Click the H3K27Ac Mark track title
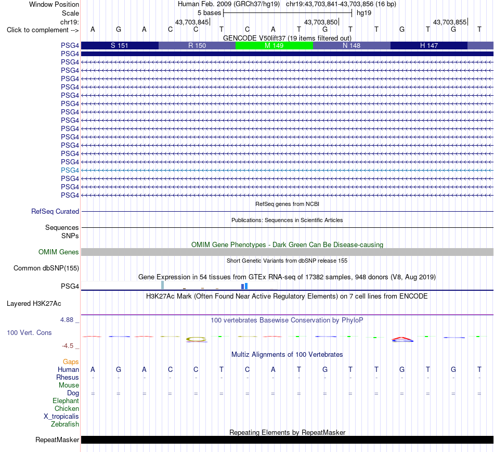Screen dimensions: 494x452 tap(287, 296)
